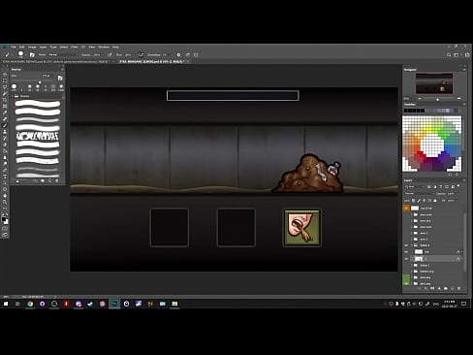Create a new layer in Layers panel
Screen dimensions: 473x355
pyautogui.click(x=453, y=288)
